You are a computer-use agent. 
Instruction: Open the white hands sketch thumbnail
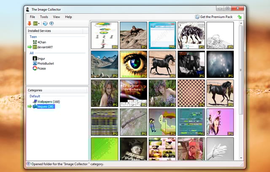[220, 149]
